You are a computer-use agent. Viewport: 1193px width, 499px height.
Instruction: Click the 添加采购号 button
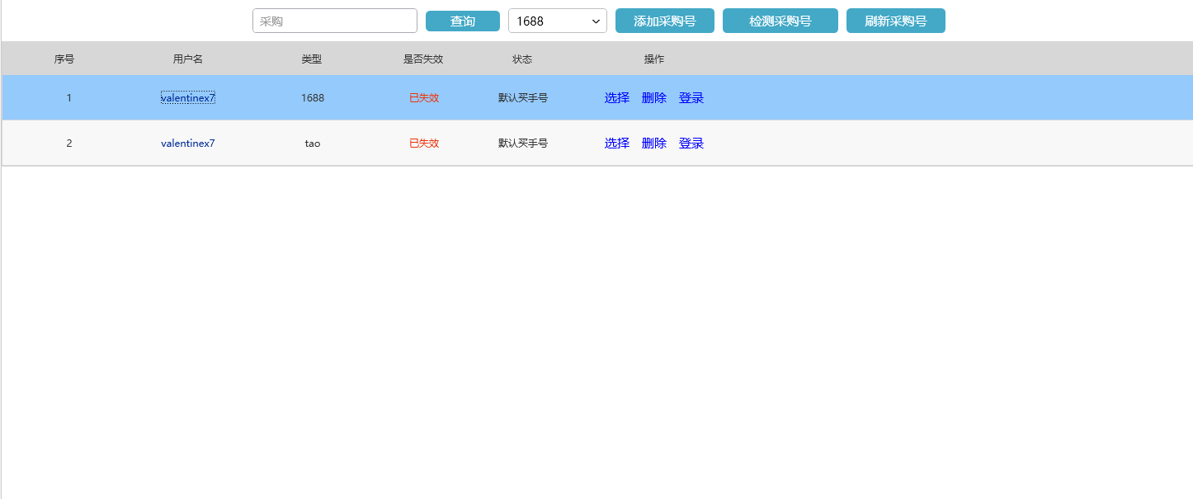coord(664,21)
